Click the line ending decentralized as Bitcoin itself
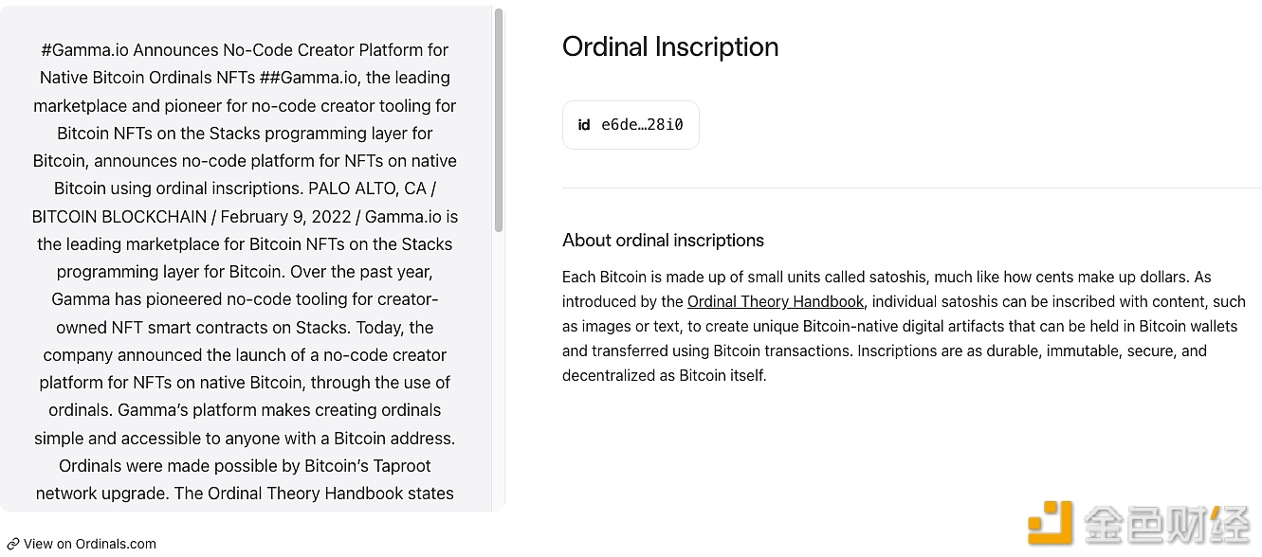 (x=664, y=375)
